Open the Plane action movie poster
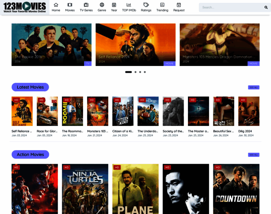Screen dimensions: 271x214 pyautogui.click(x=135, y=189)
